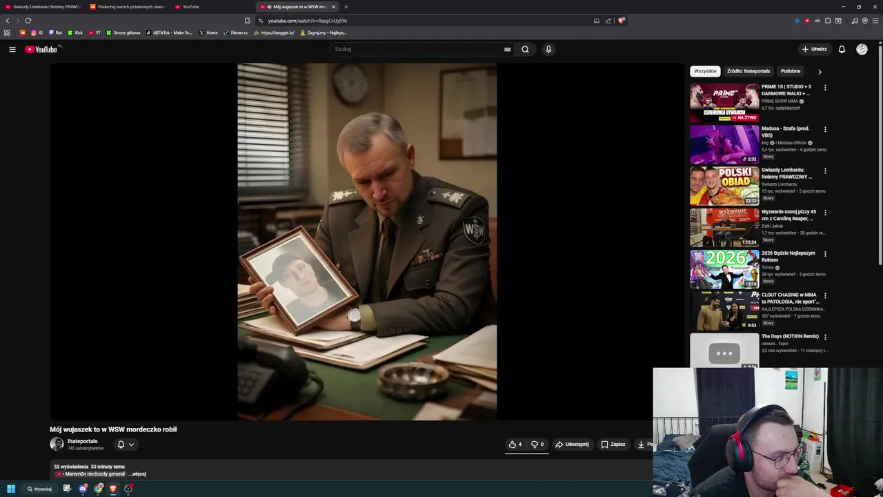Bookmark this page via the bookmark icon
This screenshot has width=883, height=497.
[247, 21]
